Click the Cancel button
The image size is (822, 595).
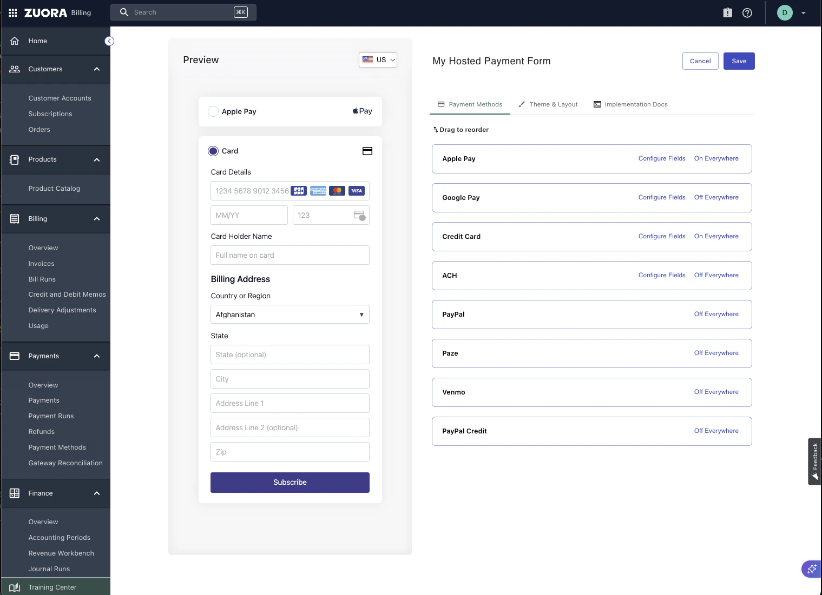click(700, 61)
